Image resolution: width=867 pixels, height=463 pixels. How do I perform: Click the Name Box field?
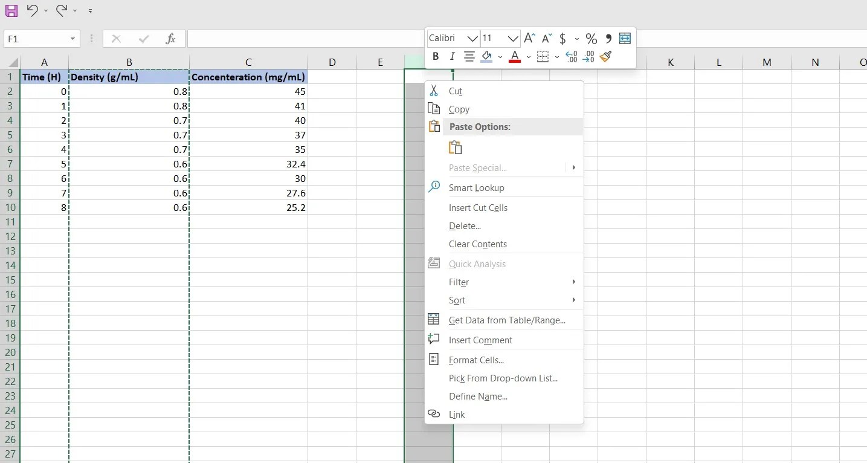coord(37,39)
